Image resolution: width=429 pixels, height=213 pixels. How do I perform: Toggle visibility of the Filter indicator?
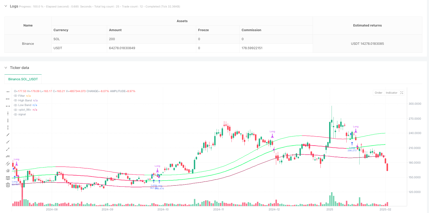[x=16, y=96]
